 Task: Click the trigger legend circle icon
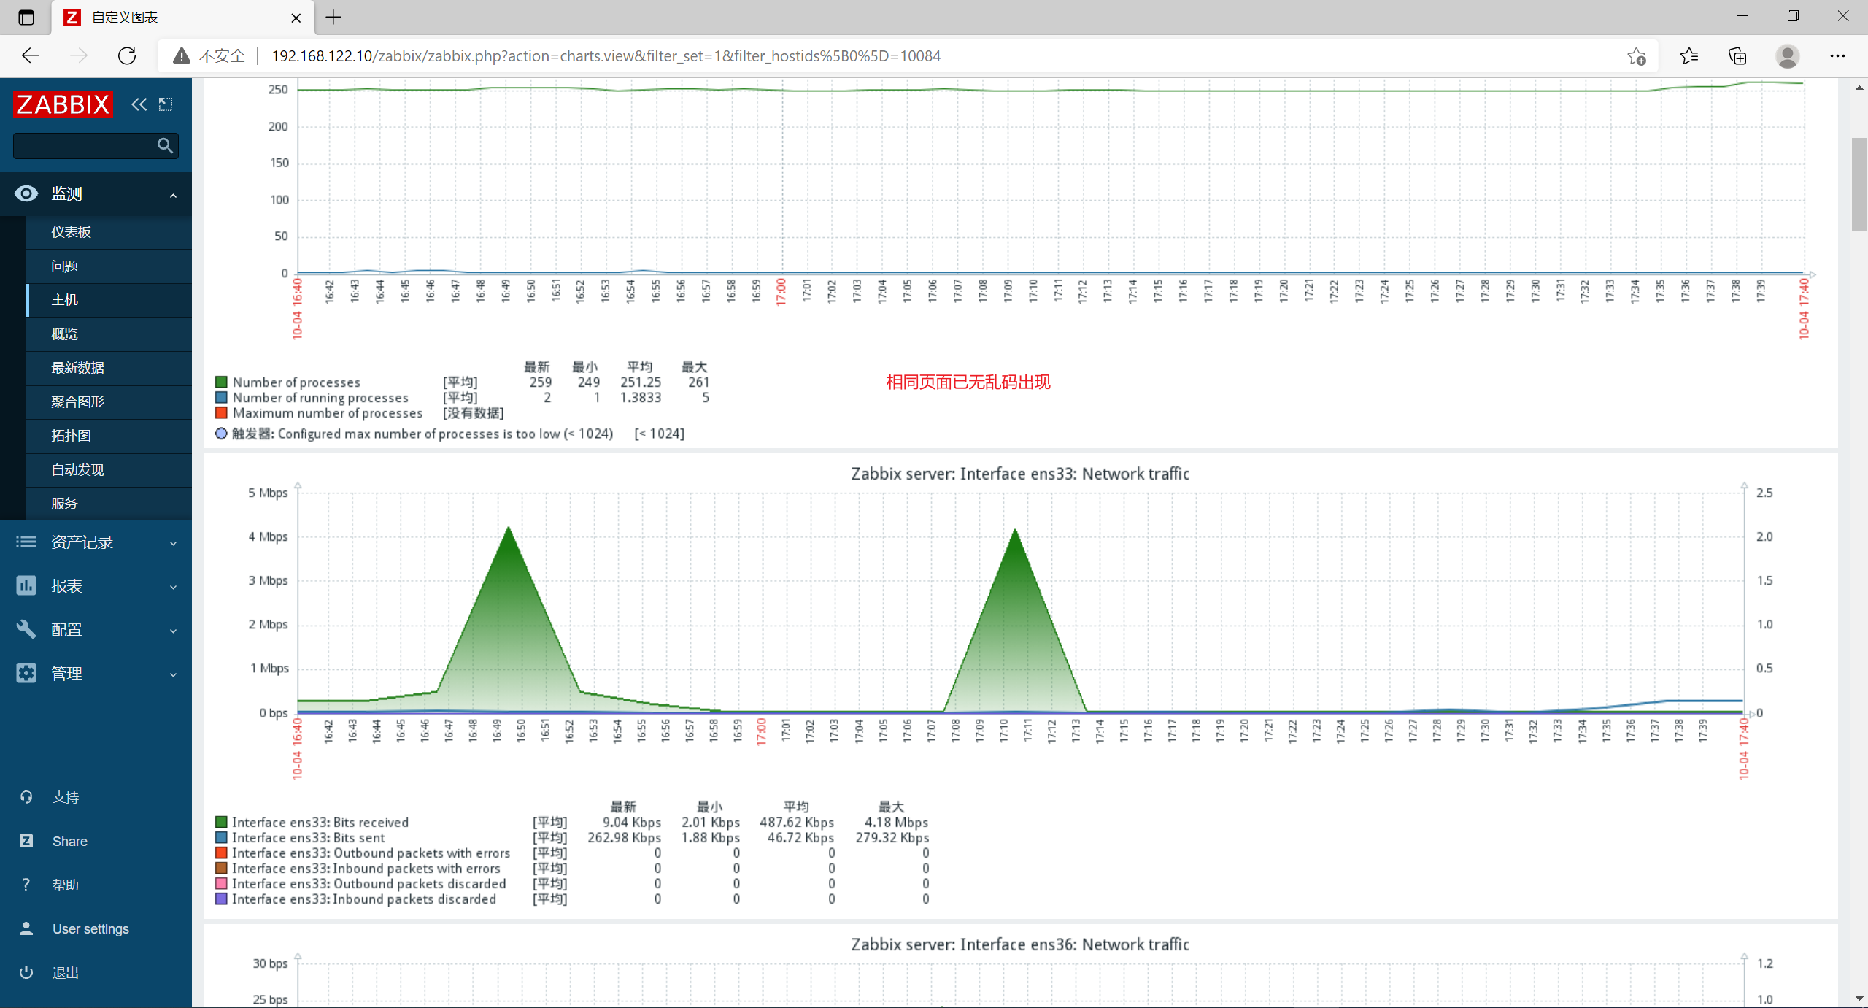pyautogui.click(x=221, y=434)
